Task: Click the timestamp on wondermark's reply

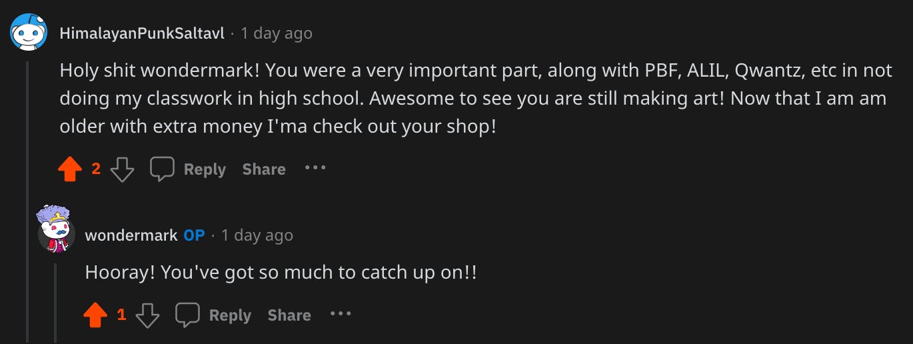Action: pyautogui.click(x=257, y=235)
